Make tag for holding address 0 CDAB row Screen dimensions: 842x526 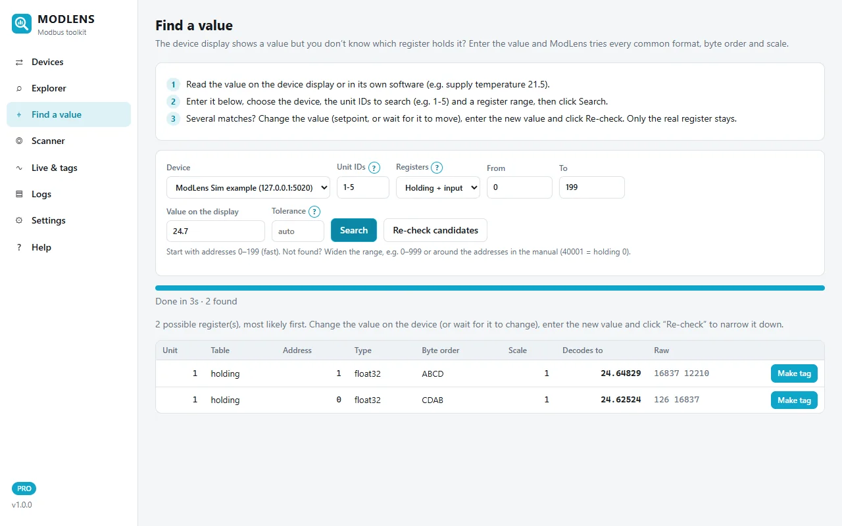tap(794, 400)
